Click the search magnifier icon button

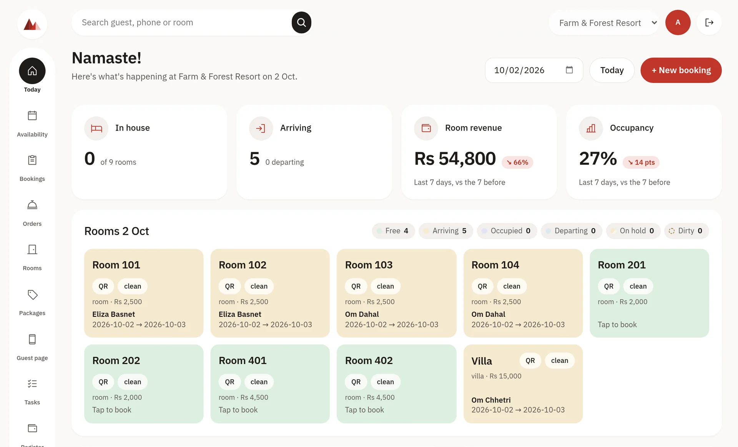coord(301,22)
